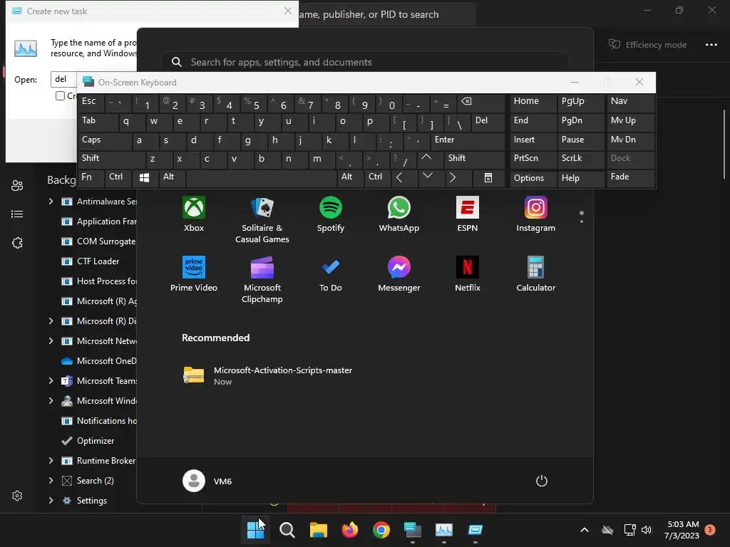The height and width of the screenshot is (547, 730).
Task: Open Microsoft Clipchamp
Action: 262,279
